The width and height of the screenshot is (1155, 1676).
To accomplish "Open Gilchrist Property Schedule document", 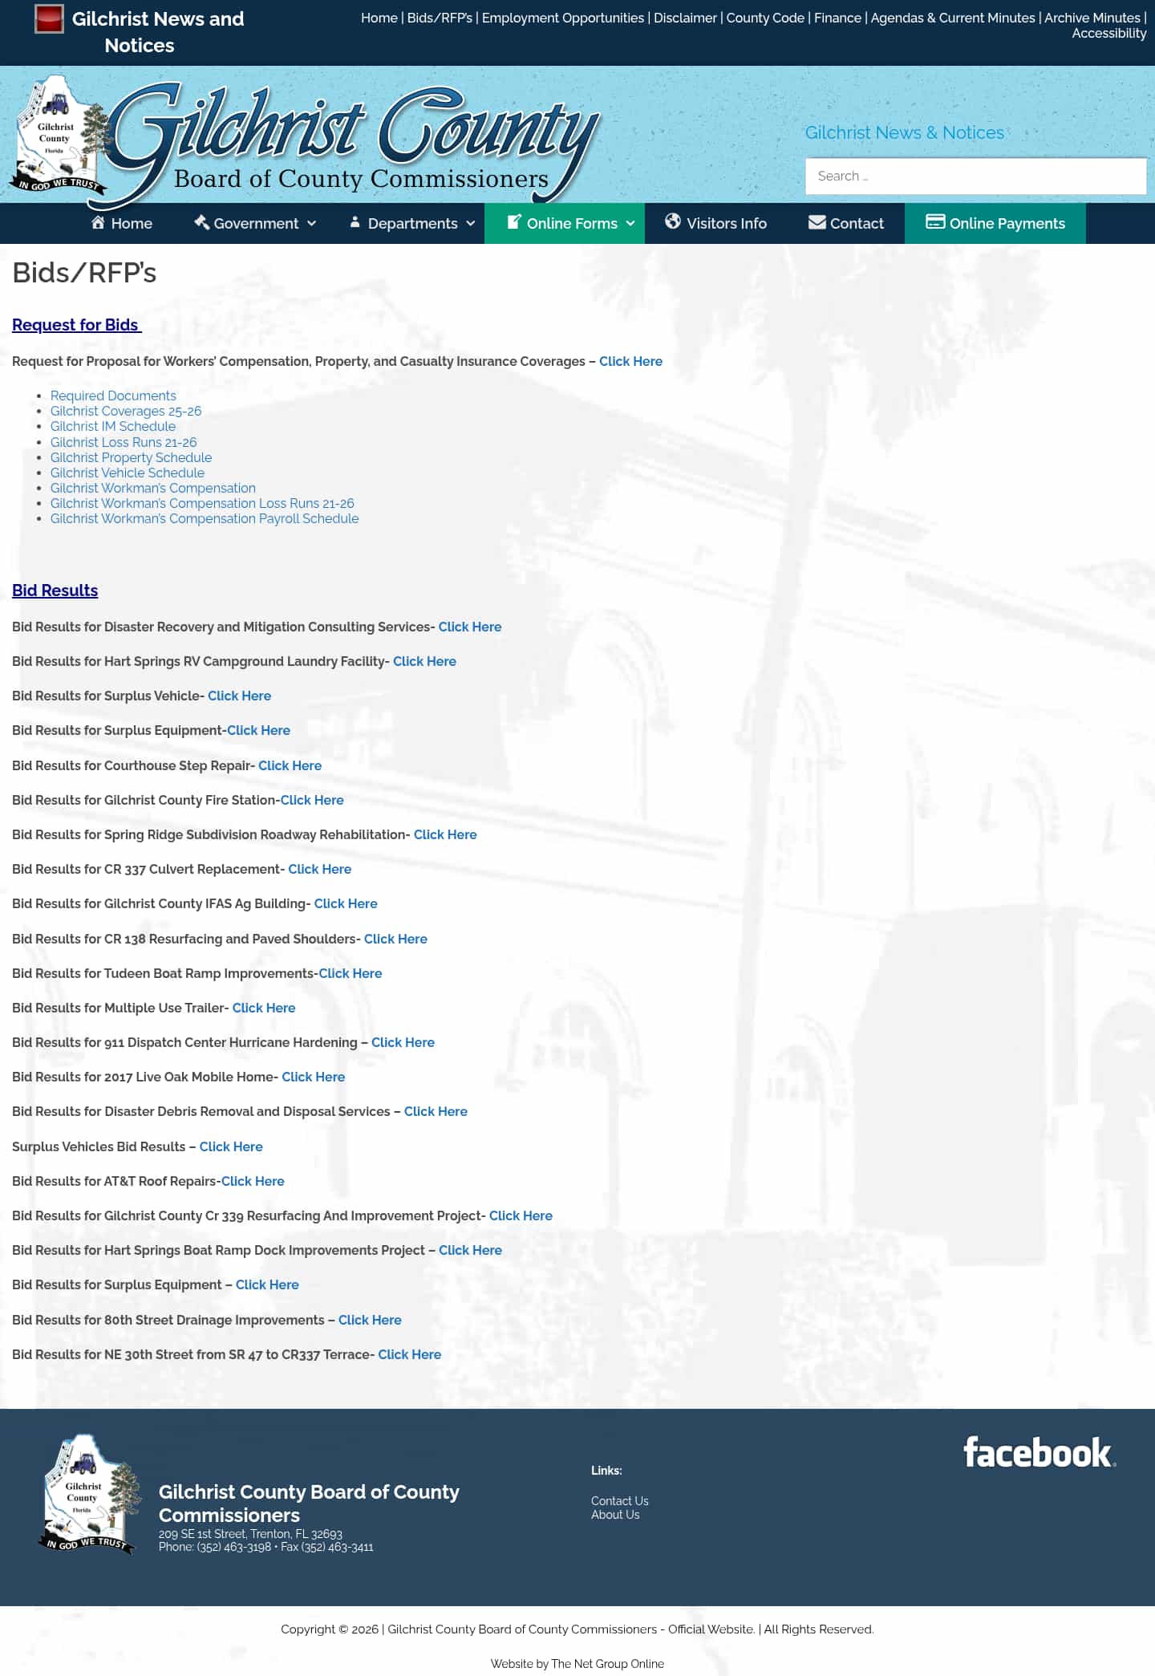I will point(131,457).
